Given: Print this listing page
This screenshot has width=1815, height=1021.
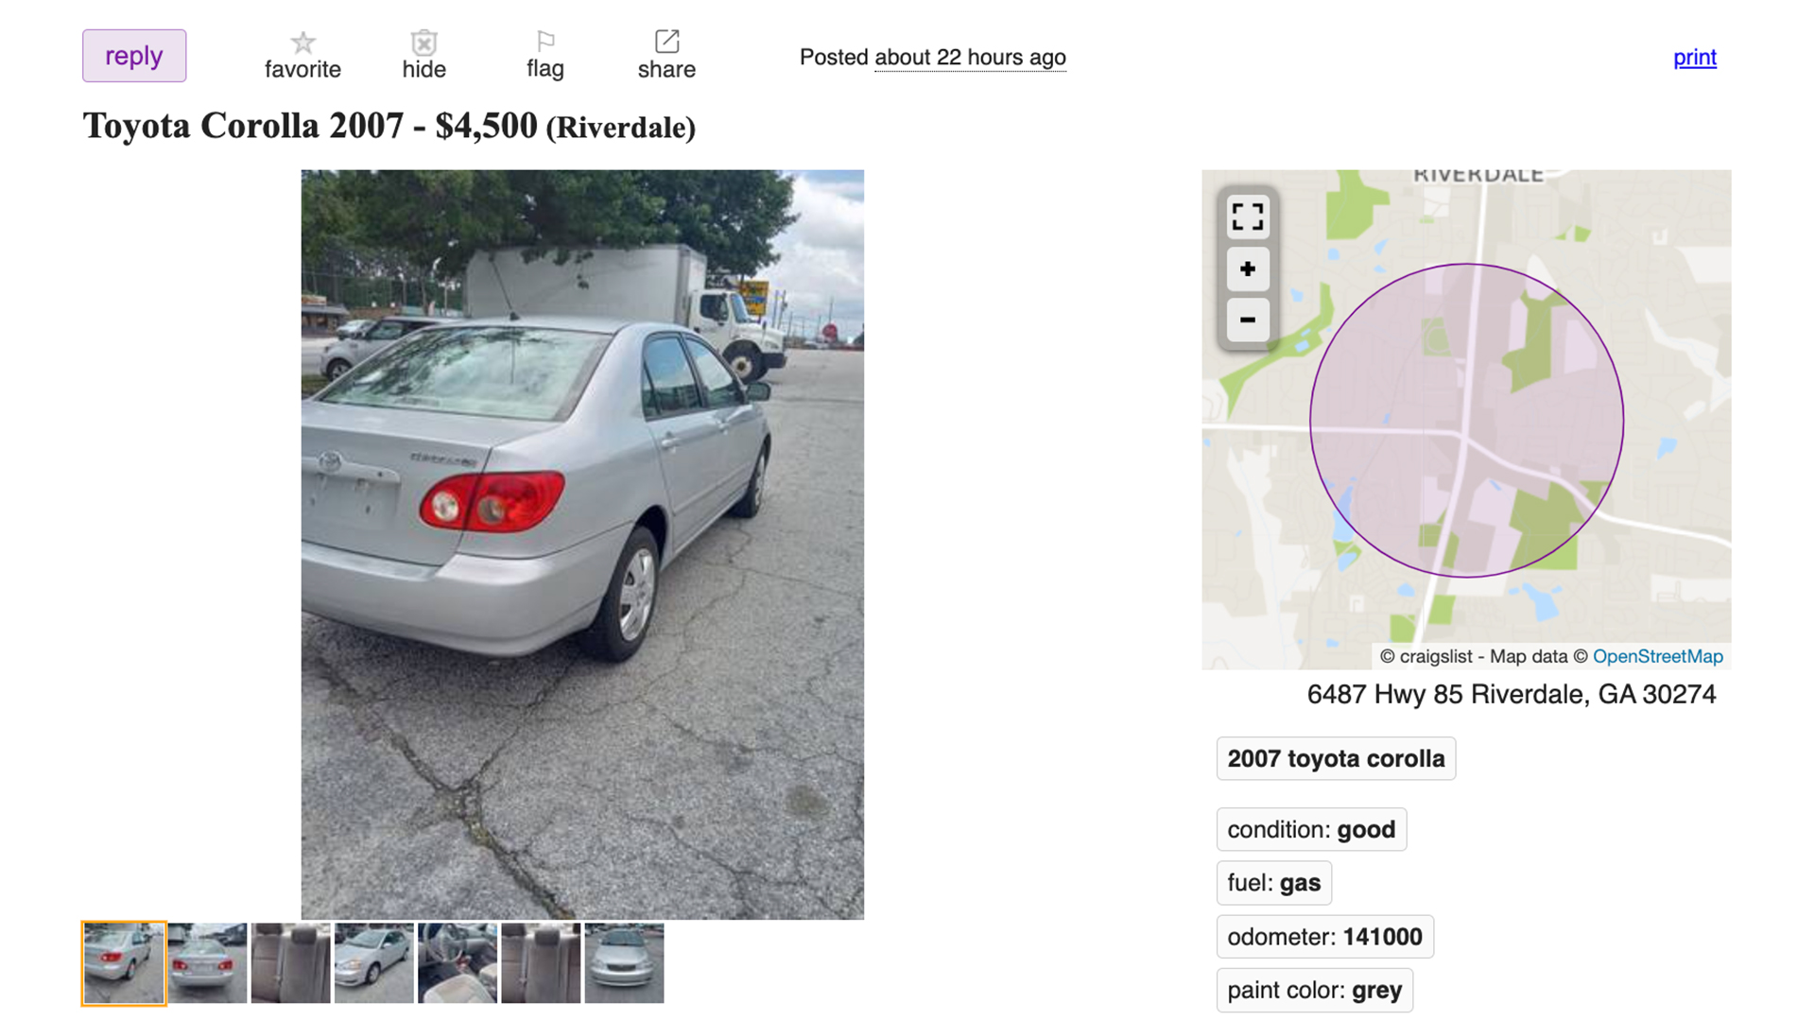Looking at the screenshot, I should (1694, 58).
